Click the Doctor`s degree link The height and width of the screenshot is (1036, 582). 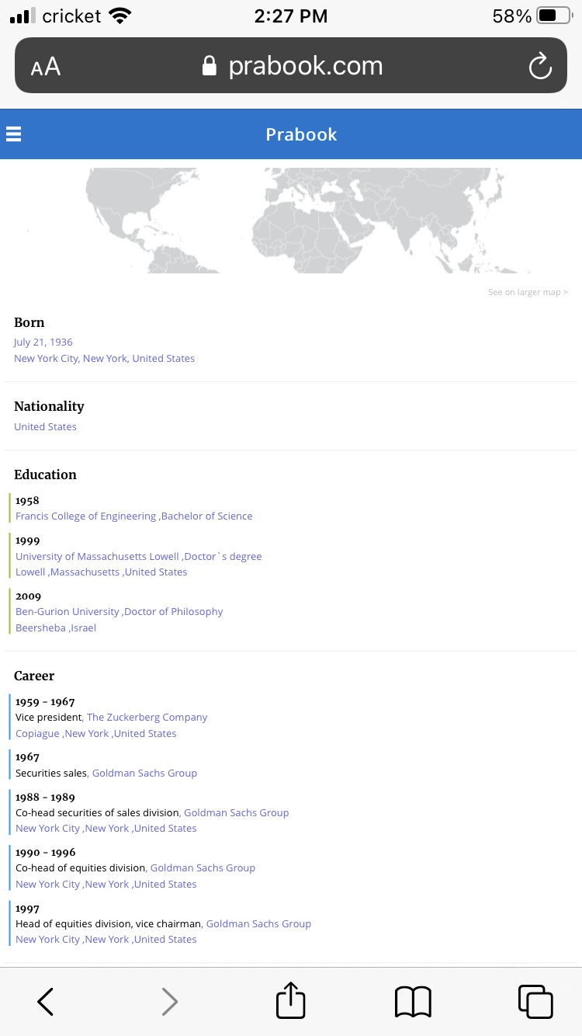click(223, 556)
